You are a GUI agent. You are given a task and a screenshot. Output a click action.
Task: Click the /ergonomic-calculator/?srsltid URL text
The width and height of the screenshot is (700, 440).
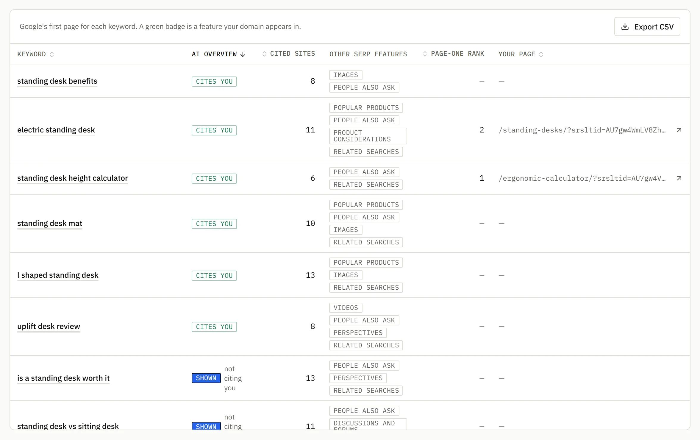point(582,178)
